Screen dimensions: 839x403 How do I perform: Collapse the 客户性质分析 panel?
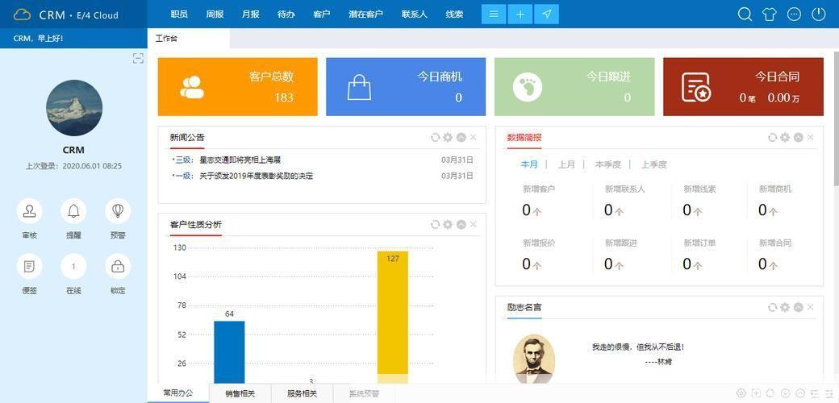[x=461, y=225]
